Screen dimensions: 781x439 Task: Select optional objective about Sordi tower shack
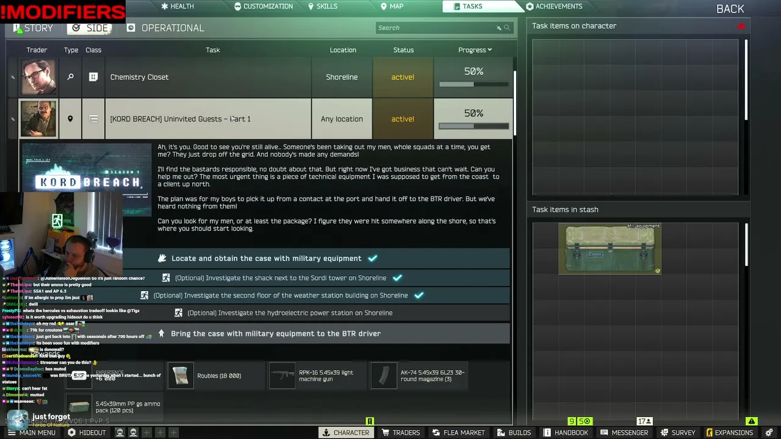[x=281, y=278]
